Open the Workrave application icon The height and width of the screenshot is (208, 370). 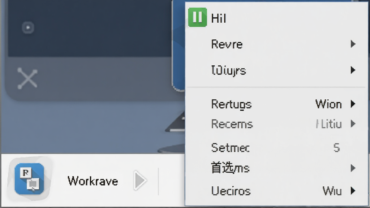tap(29, 179)
